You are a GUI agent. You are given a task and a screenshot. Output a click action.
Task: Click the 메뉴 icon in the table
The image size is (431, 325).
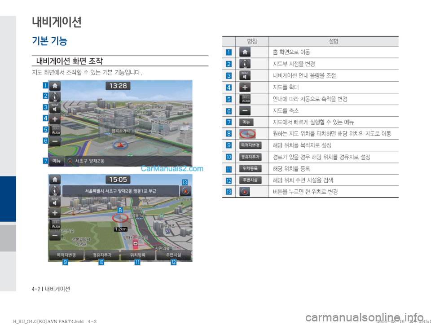pyautogui.click(x=246, y=122)
